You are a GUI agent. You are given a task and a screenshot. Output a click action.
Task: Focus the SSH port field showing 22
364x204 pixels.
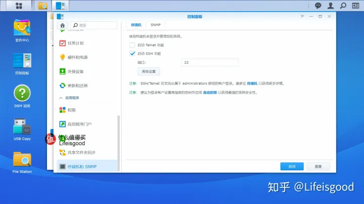pyautogui.click(x=210, y=62)
